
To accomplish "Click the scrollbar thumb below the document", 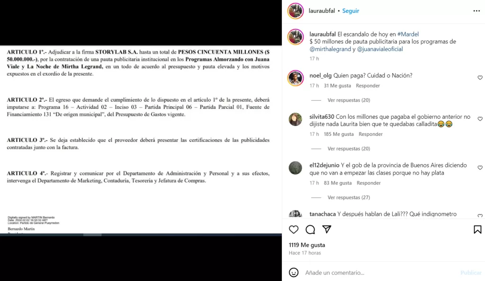I will [x=92, y=235].
